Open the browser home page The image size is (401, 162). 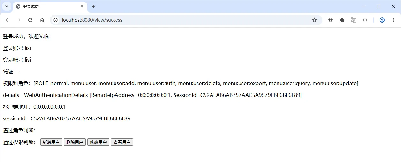click(42, 20)
